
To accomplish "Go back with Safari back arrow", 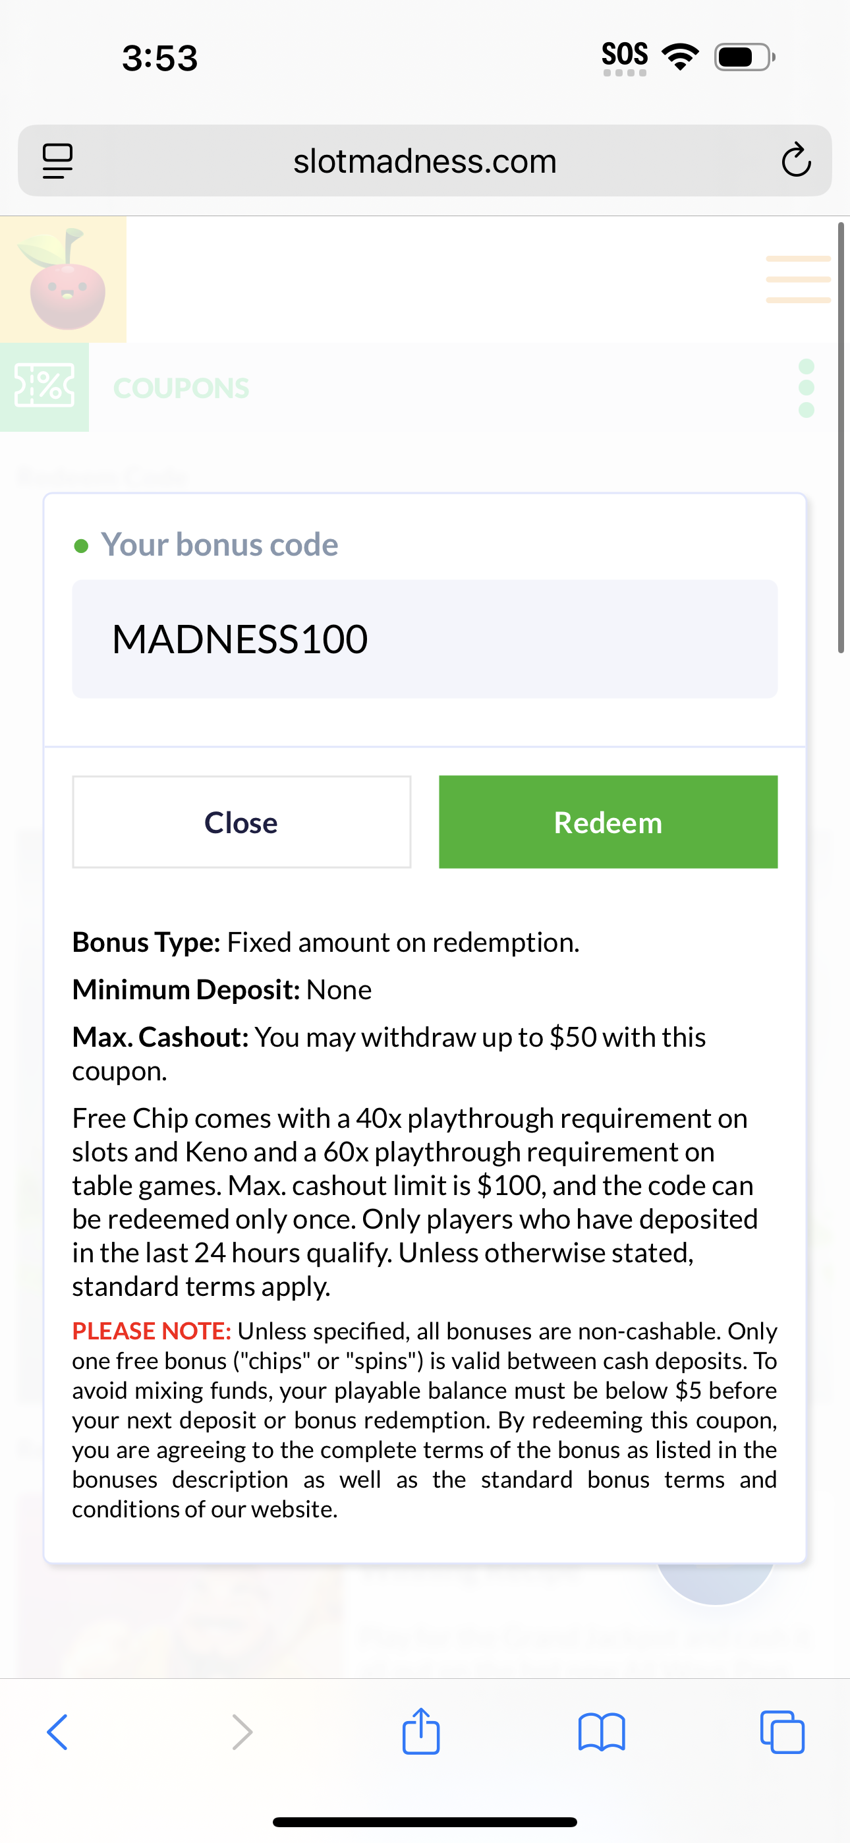I will [x=57, y=1732].
